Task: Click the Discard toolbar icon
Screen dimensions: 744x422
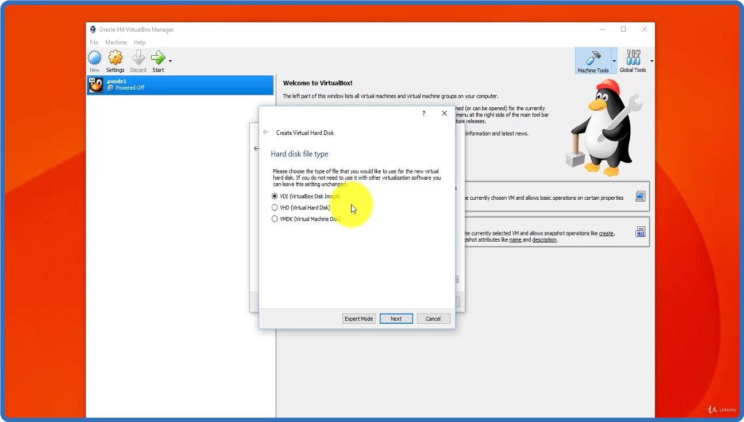Action: click(x=138, y=58)
